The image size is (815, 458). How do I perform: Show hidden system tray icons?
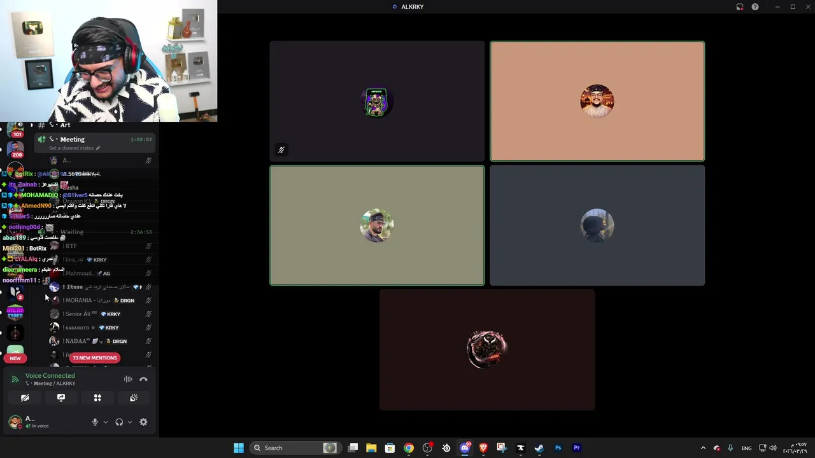(x=703, y=448)
